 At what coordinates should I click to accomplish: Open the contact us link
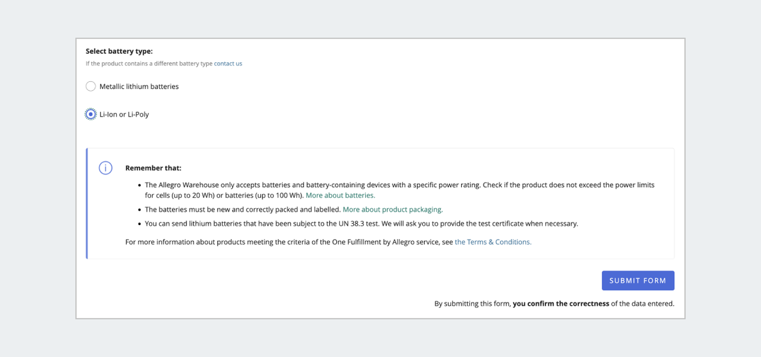click(x=228, y=63)
